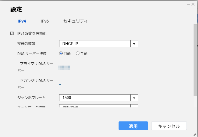This screenshot has height=137, width=198.
Task: Go to the セキュリティ tab
Action: click(x=76, y=21)
